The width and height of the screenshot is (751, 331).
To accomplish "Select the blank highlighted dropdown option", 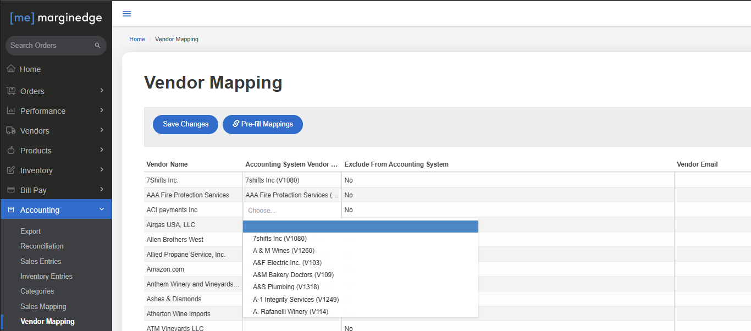I will coord(361,227).
